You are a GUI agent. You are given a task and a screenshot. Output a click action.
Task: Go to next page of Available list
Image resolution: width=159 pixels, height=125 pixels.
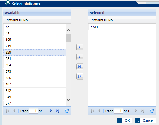point(51,111)
